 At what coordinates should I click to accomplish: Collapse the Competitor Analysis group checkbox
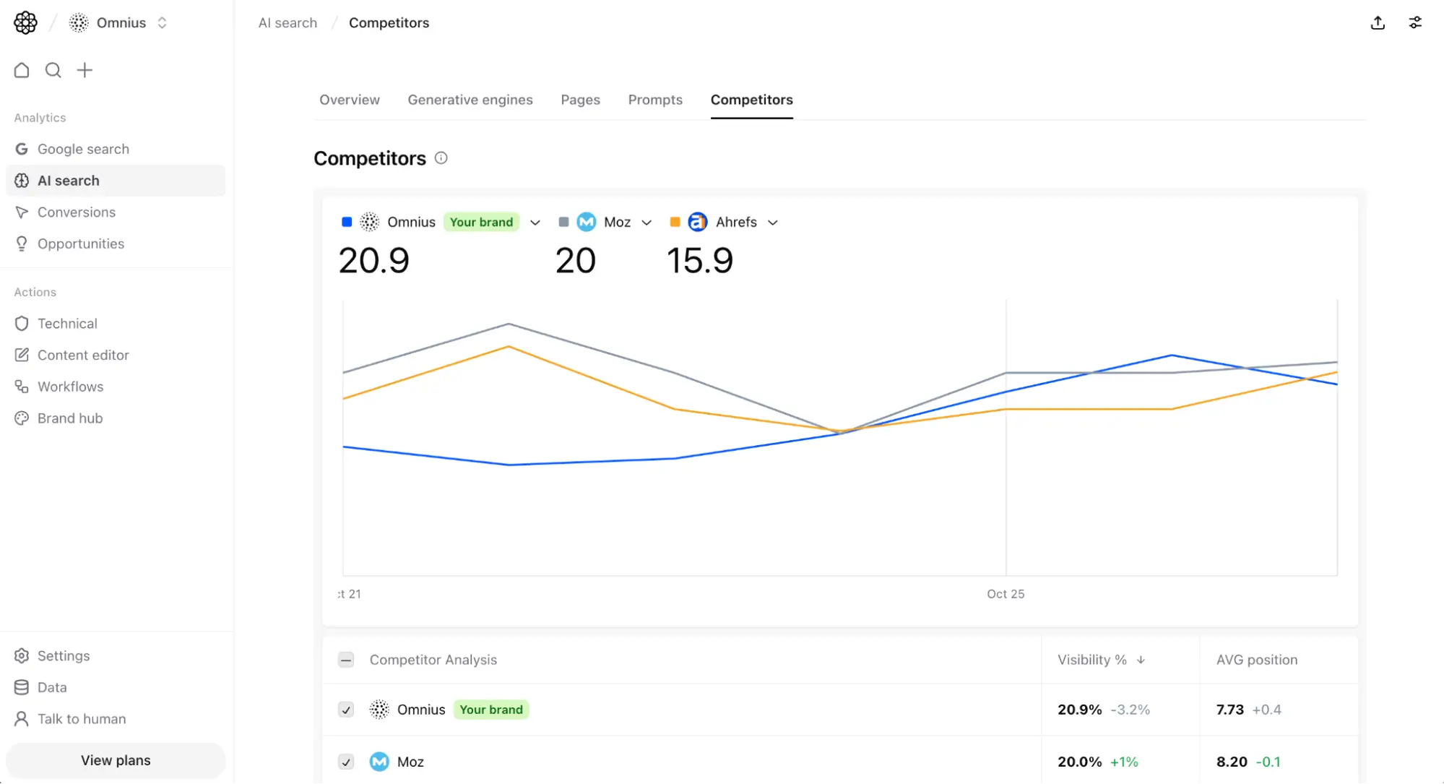click(x=346, y=660)
